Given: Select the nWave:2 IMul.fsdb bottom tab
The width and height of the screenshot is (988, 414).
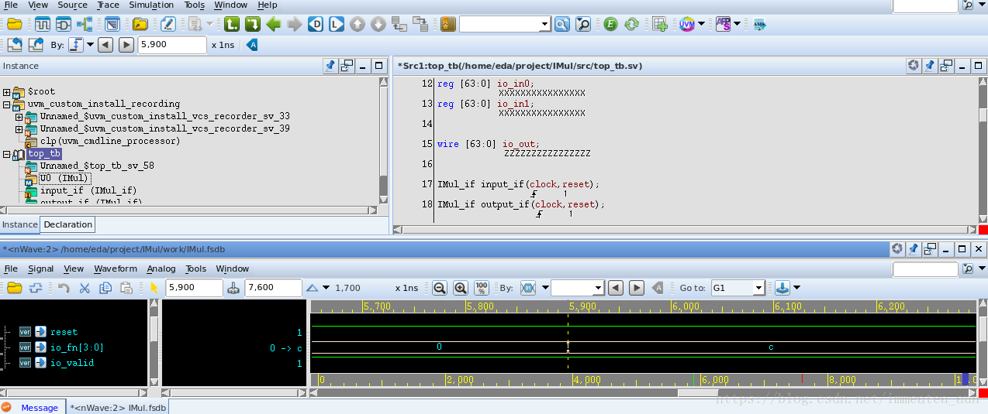Looking at the screenshot, I should 116,408.
